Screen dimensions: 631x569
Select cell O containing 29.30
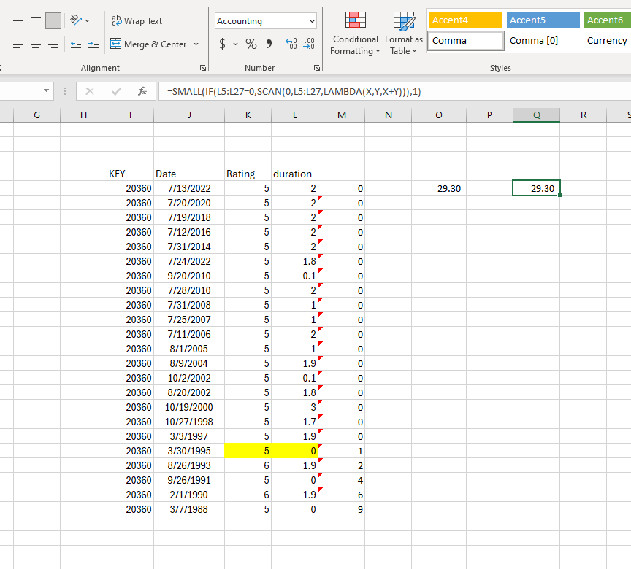coord(439,188)
